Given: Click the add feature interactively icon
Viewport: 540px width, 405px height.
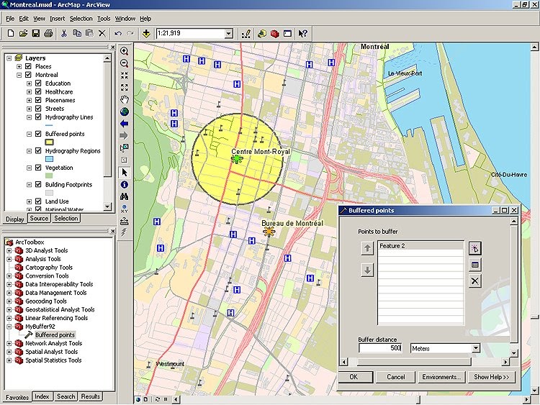Looking at the screenshot, I should [475, 248].
